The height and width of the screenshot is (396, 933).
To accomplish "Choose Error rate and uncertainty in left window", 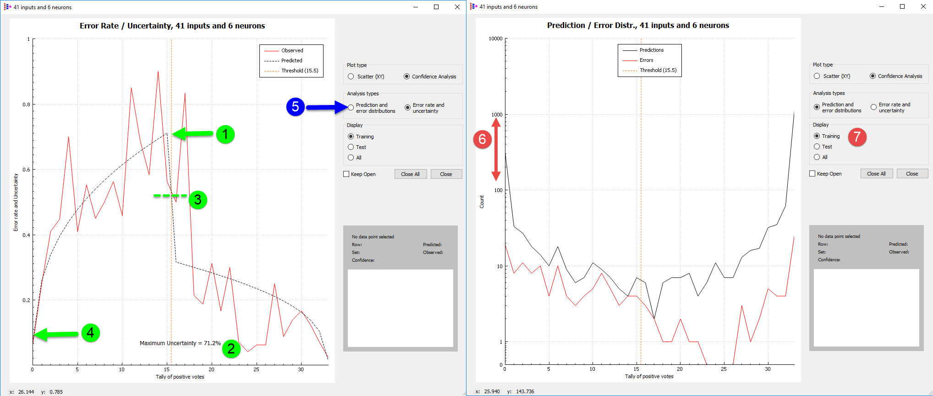I will click(x=407, y=108).
